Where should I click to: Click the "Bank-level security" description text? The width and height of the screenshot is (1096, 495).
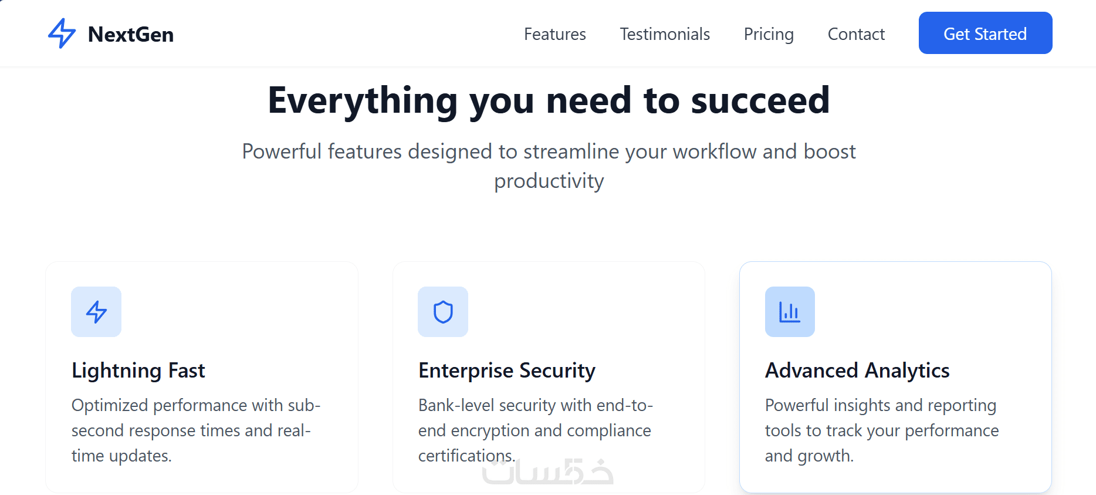tap(535, 430)
